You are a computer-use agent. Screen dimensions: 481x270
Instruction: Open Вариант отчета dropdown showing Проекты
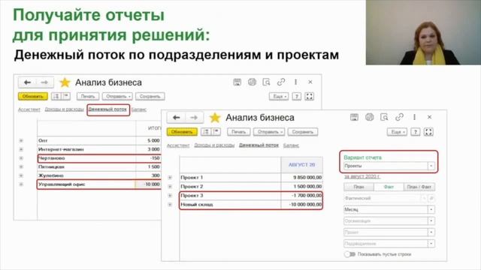pyautogui.click(x=431, y=166)
